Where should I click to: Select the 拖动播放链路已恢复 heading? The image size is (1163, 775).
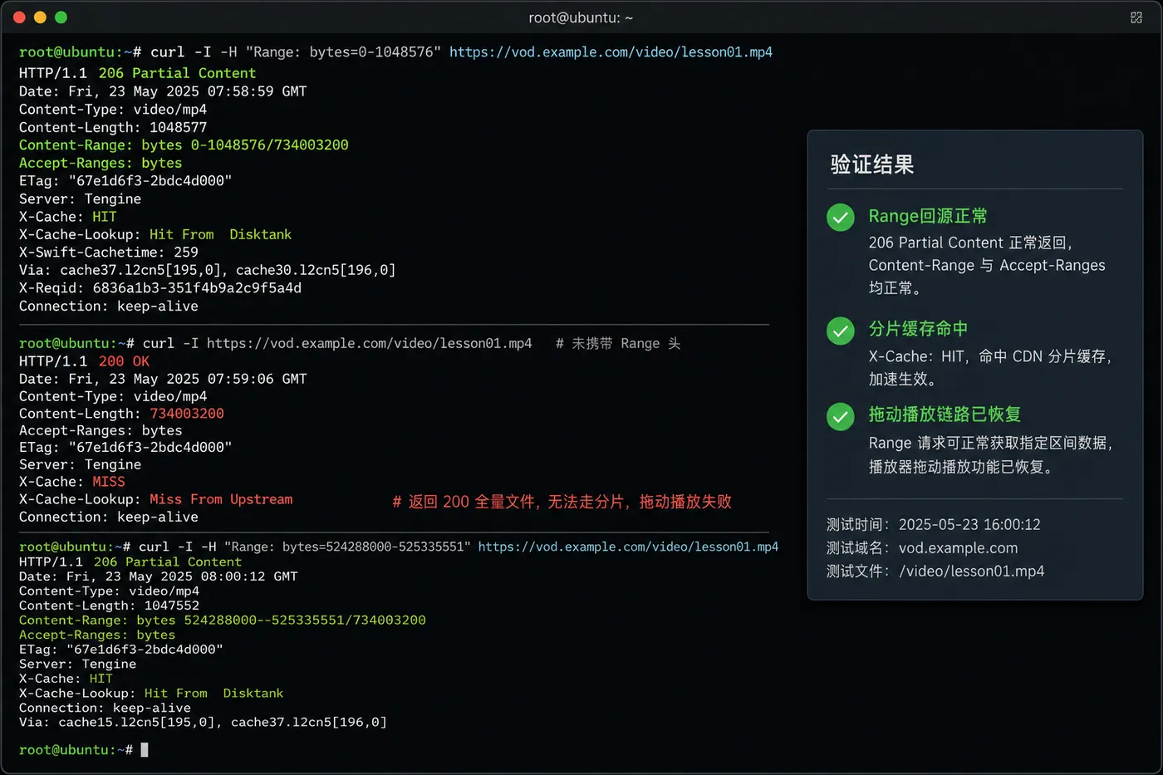pyautogui.click(x=945, y=414)
